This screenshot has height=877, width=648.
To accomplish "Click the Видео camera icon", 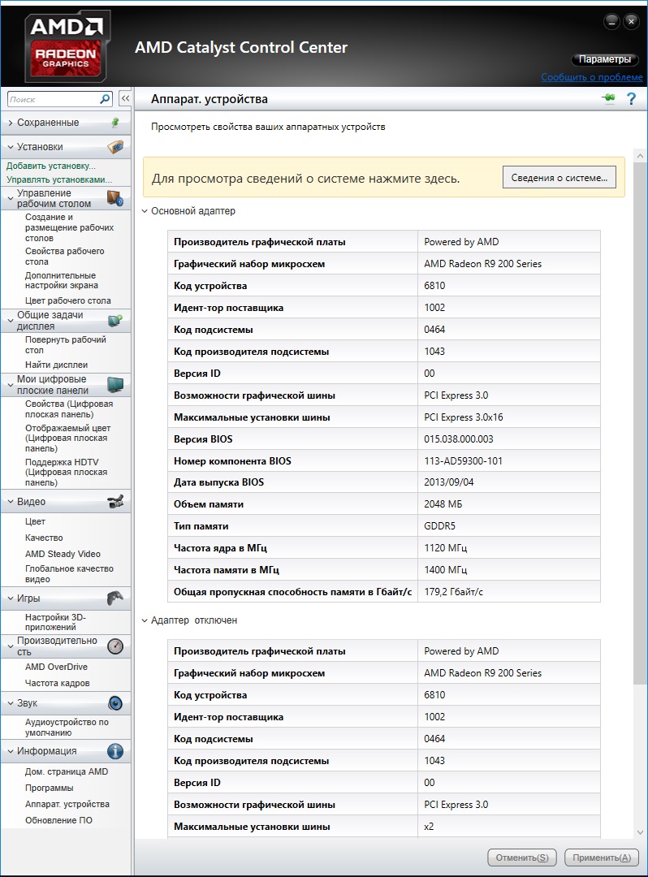I will click(x=115, y=502).
